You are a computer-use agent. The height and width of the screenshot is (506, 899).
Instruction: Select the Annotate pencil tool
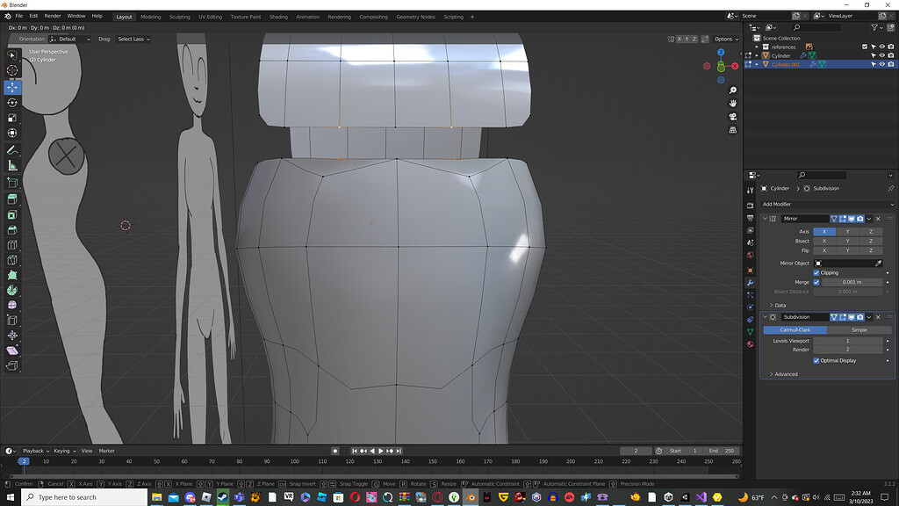pos(12,150)
